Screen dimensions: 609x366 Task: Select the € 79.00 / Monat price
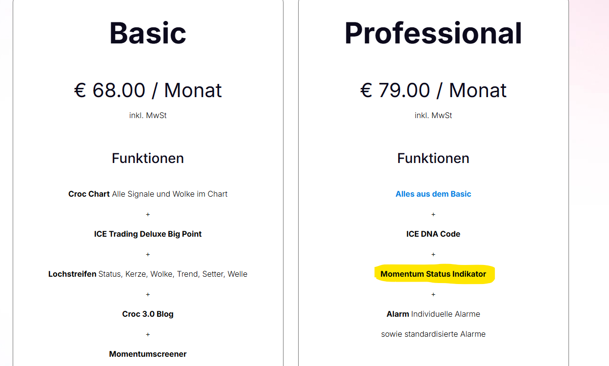click(433, 90)
